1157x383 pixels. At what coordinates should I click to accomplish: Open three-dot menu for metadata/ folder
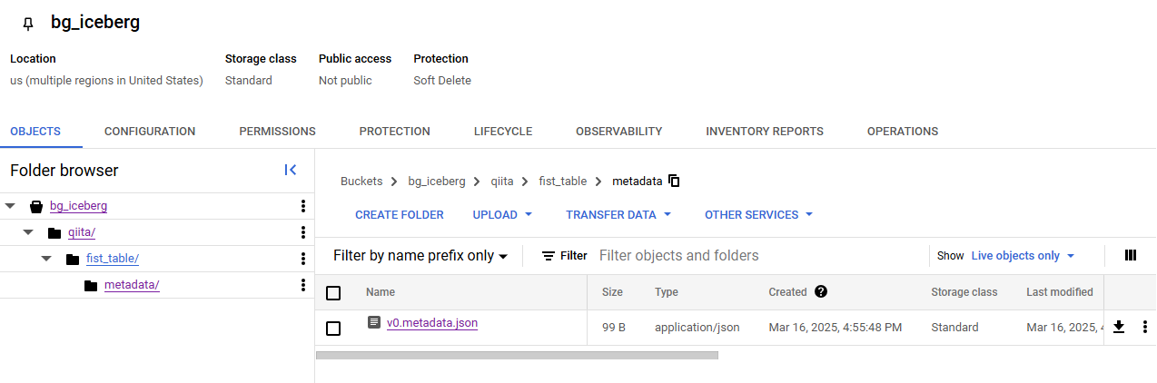pos(303,285)
